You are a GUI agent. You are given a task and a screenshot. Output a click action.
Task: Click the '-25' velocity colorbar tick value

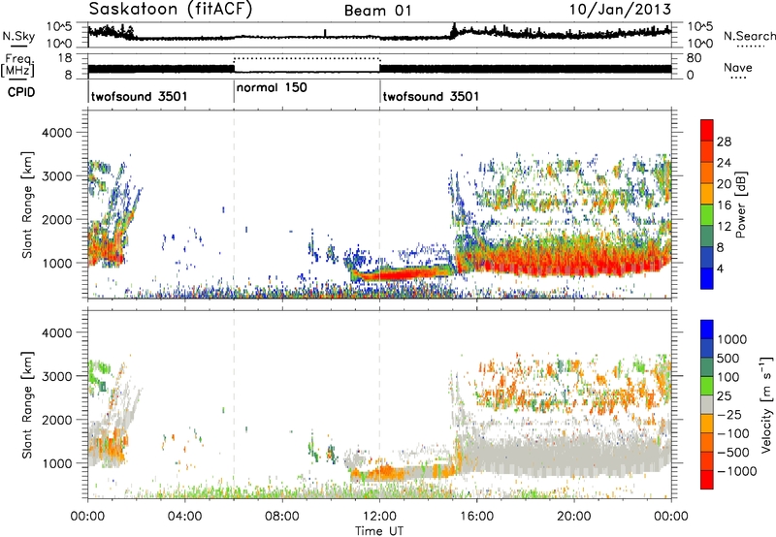pos(730,414)
